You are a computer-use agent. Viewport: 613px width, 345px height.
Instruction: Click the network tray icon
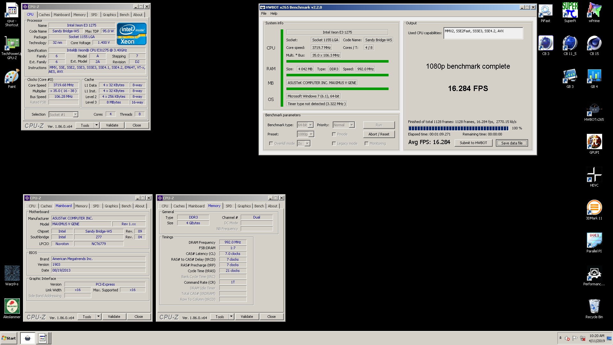pos(583,338)
